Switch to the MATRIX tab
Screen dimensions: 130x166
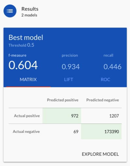(x=28, y=80)
